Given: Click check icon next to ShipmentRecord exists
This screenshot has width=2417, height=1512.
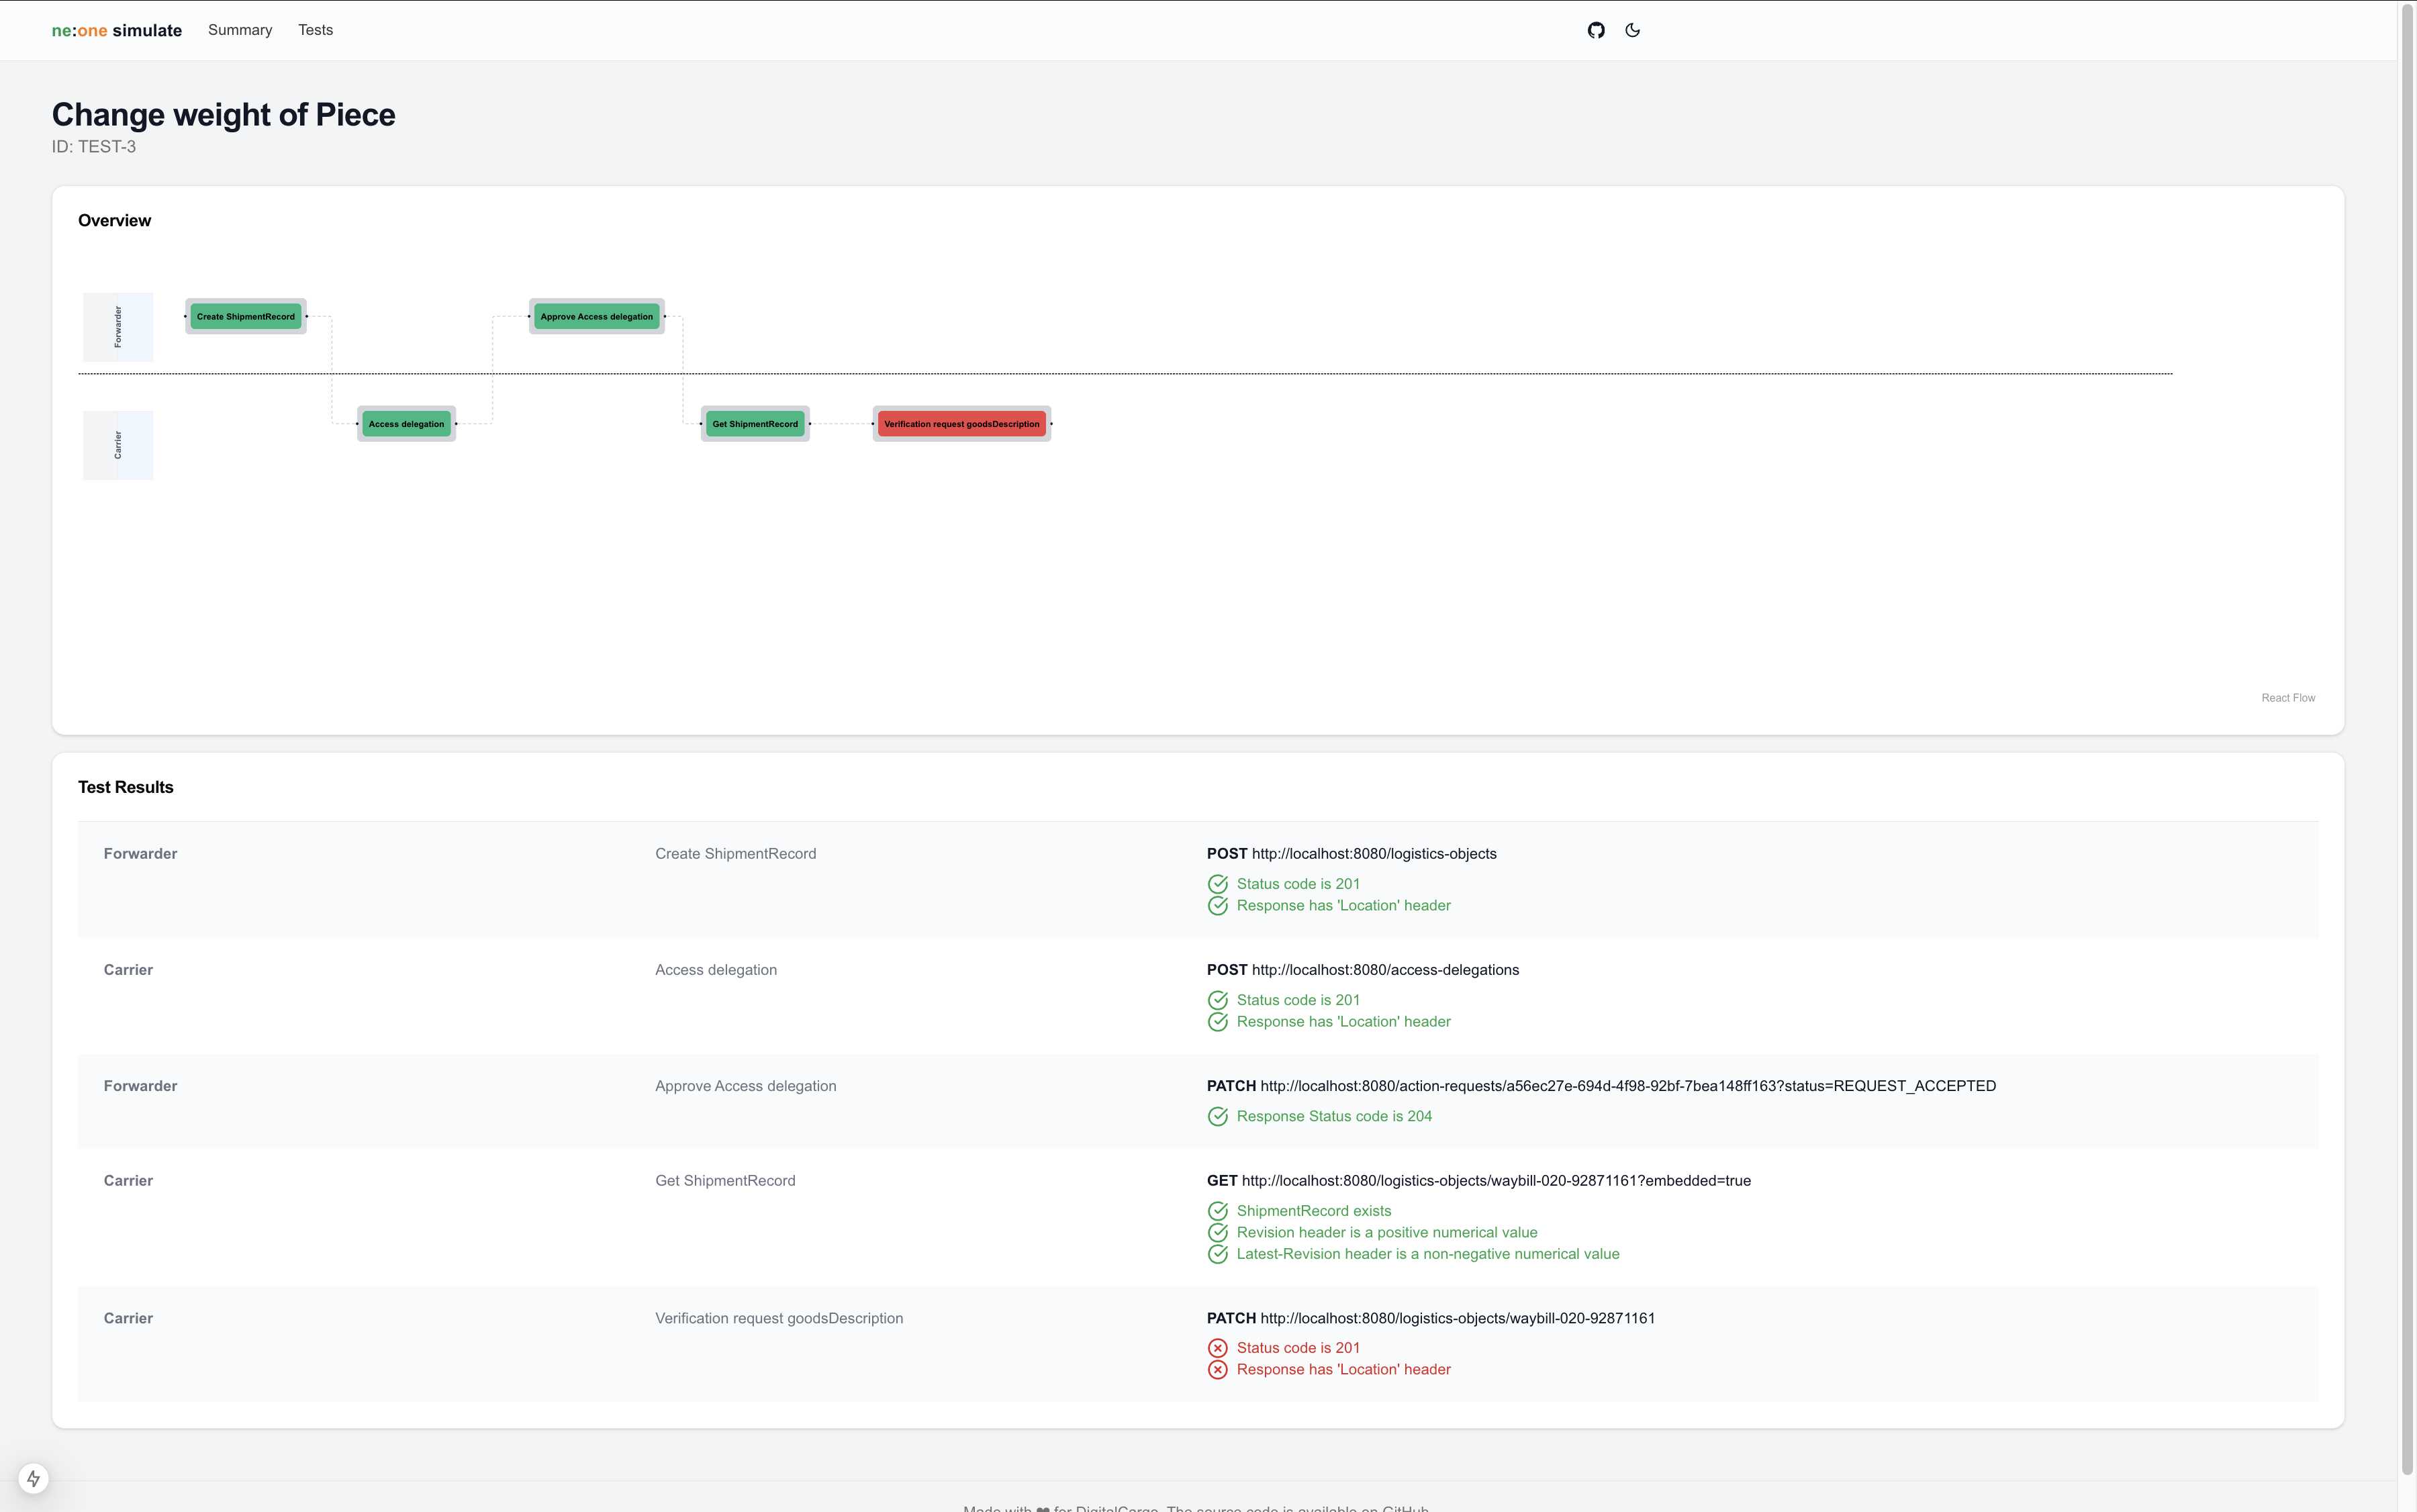Looking at the screenshot, I should 1217,1211.
